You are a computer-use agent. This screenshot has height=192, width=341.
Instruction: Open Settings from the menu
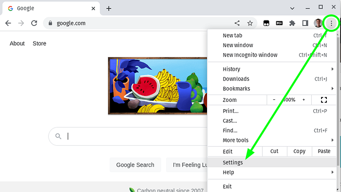(x=272, y=162)
